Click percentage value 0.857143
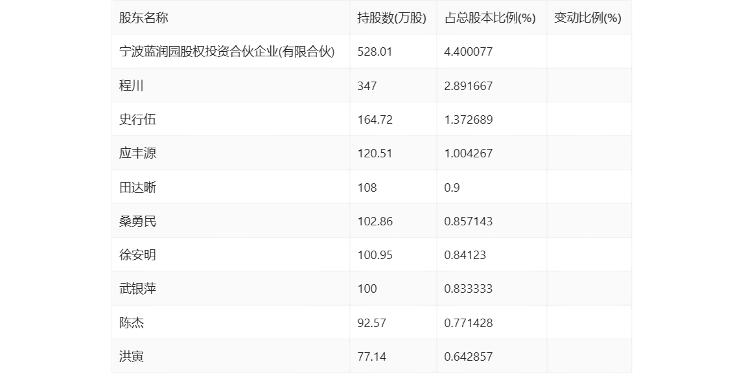The height and width of the screenshot is (373, 744). (469, 221)
